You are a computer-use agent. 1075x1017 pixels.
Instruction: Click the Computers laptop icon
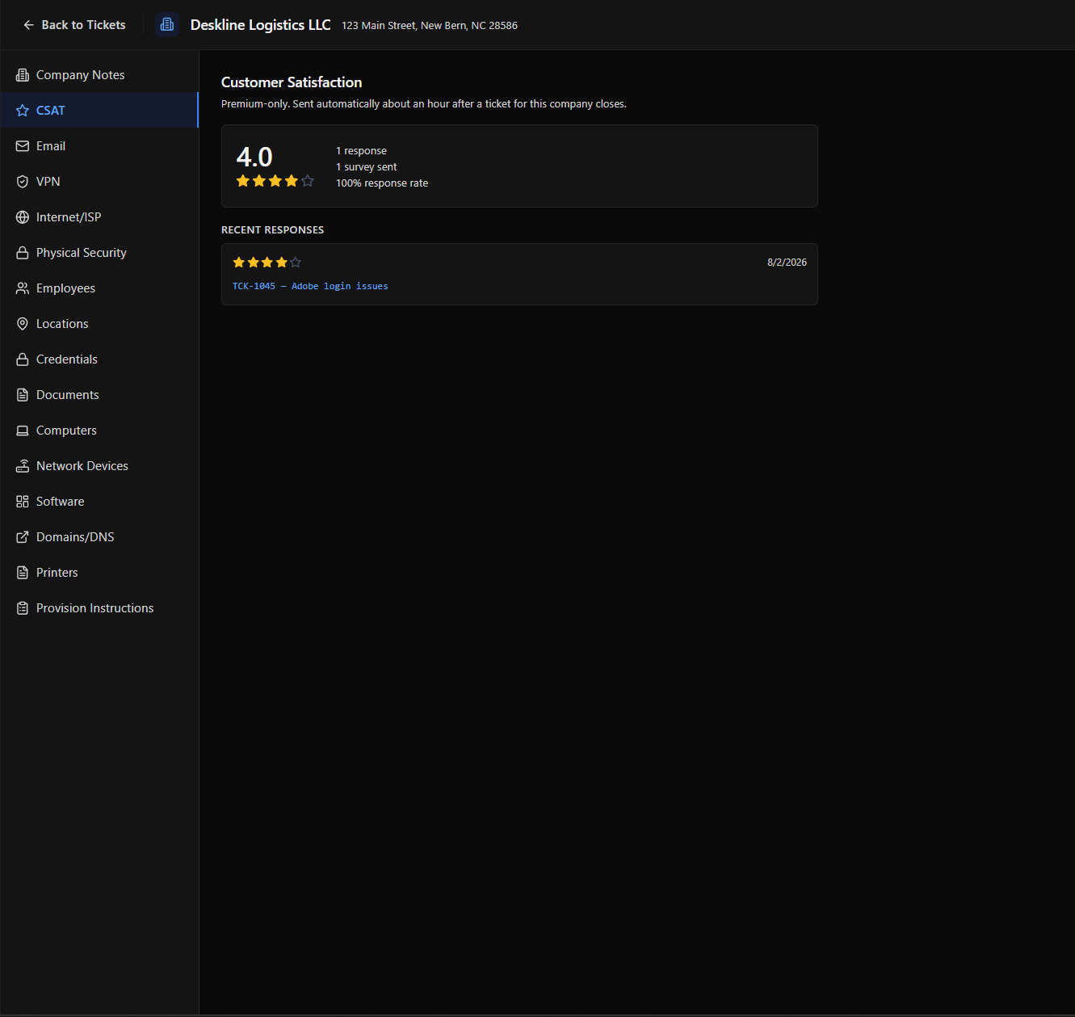click(23, 431)
